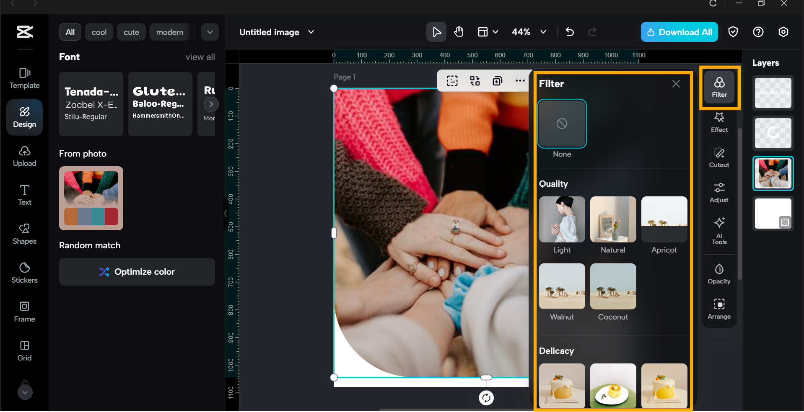Open the Arrange tool
Screen dimensions: 804x412
719,309
